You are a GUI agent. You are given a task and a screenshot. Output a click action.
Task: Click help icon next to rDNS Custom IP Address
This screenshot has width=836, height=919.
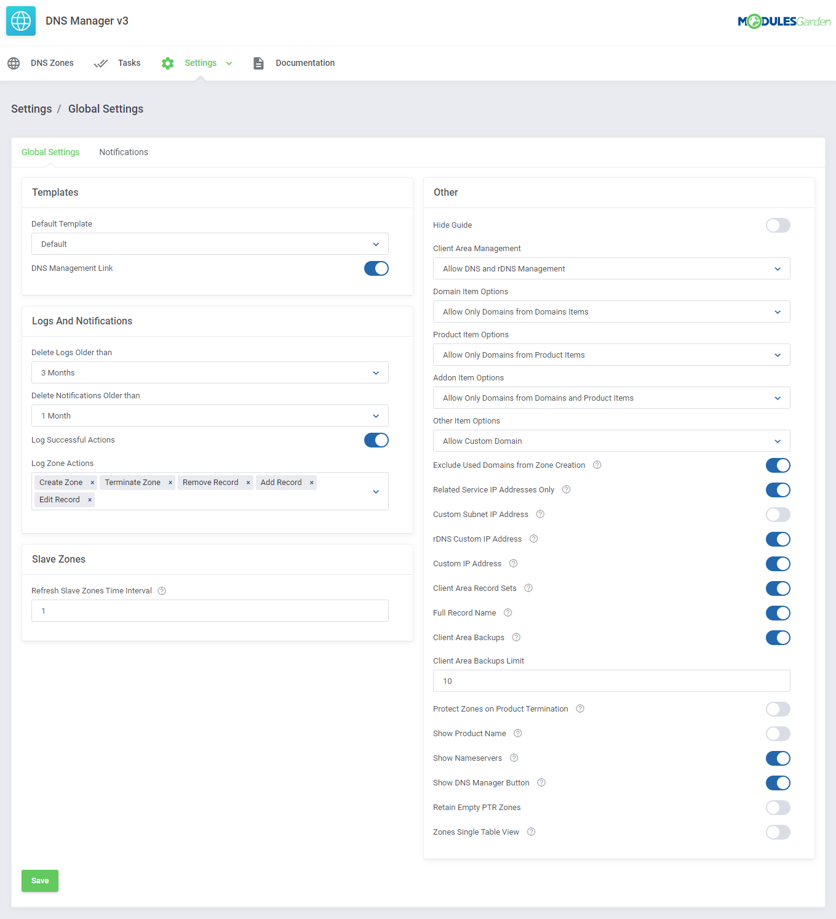pyautogui.click(x=533, y=539)
